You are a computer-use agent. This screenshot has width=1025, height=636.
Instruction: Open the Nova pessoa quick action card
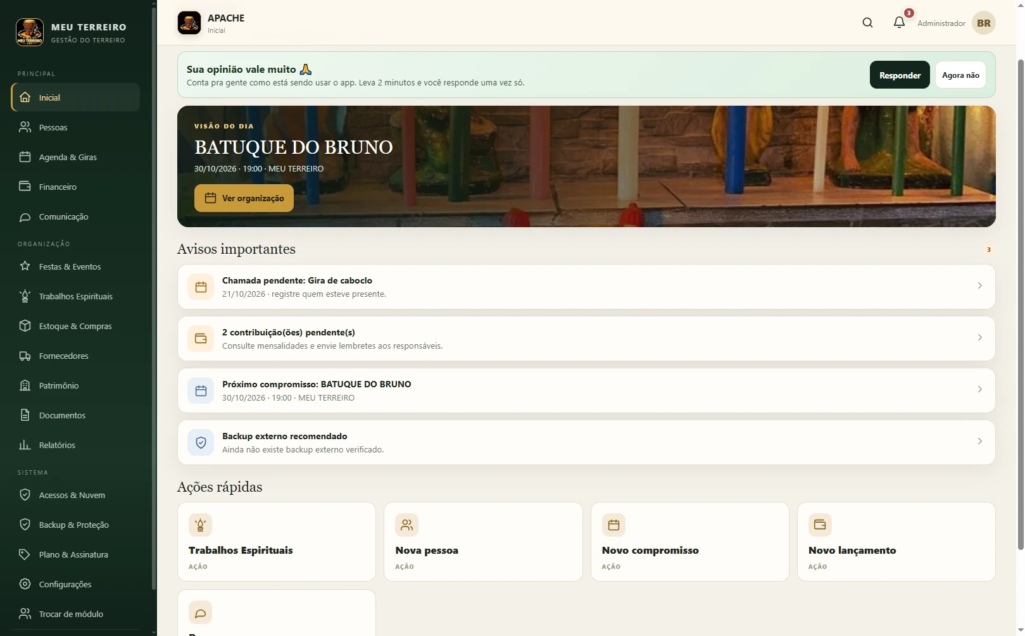click(483, 542)
